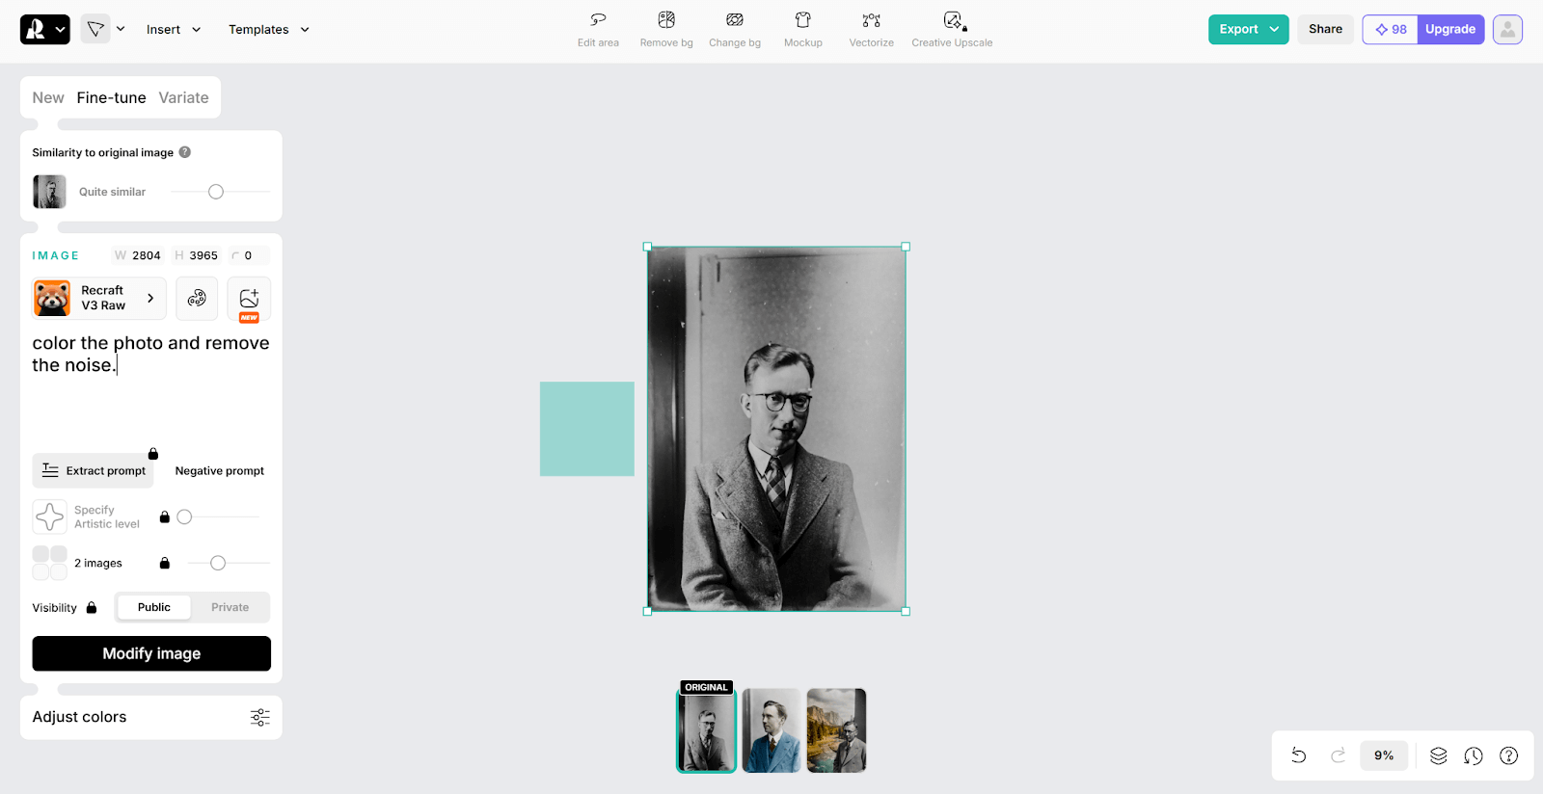Expand the Recraft logo menu chevron
This screenshot has width=1543, height=794.
60,30
